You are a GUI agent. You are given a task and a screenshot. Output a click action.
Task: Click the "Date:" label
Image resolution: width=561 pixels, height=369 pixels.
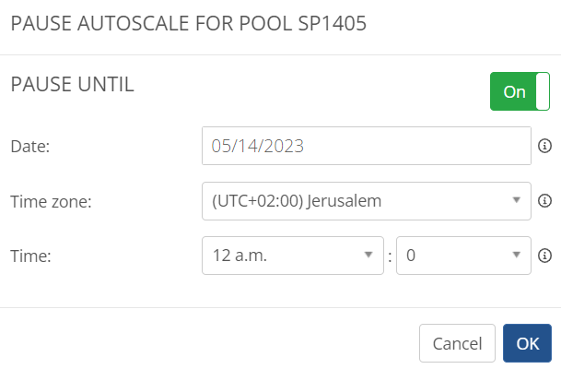coord(29,146)
